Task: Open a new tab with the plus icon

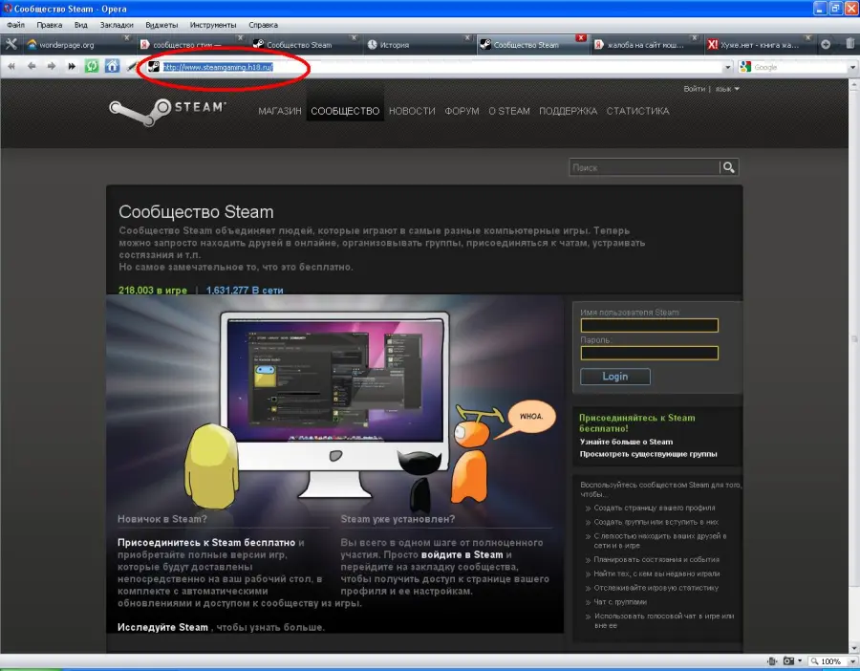Action: click(x=826, y=44)
